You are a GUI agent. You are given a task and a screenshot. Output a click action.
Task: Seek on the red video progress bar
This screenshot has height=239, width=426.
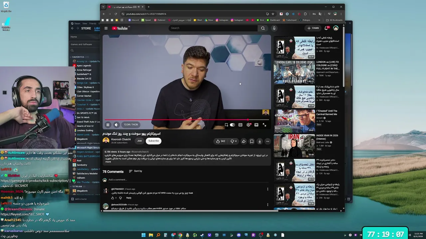coord(187,119)
